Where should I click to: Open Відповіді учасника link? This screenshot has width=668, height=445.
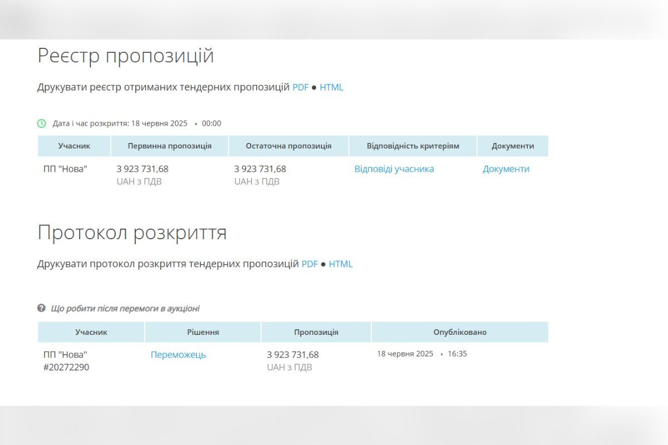[394, 169]
